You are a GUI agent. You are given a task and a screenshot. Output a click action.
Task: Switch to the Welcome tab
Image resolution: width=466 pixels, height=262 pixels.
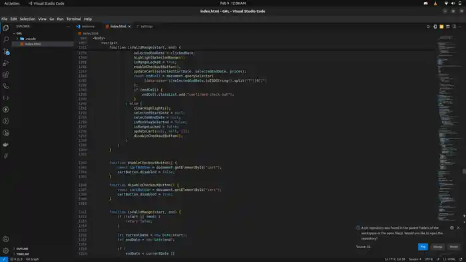point(88,27)
